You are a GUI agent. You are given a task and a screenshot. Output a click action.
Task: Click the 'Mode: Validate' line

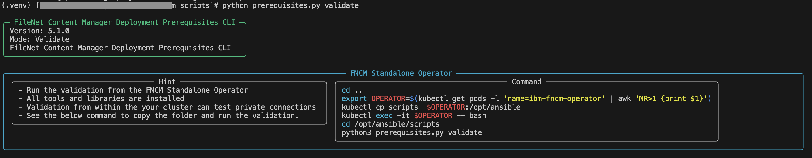pos(40,39)
